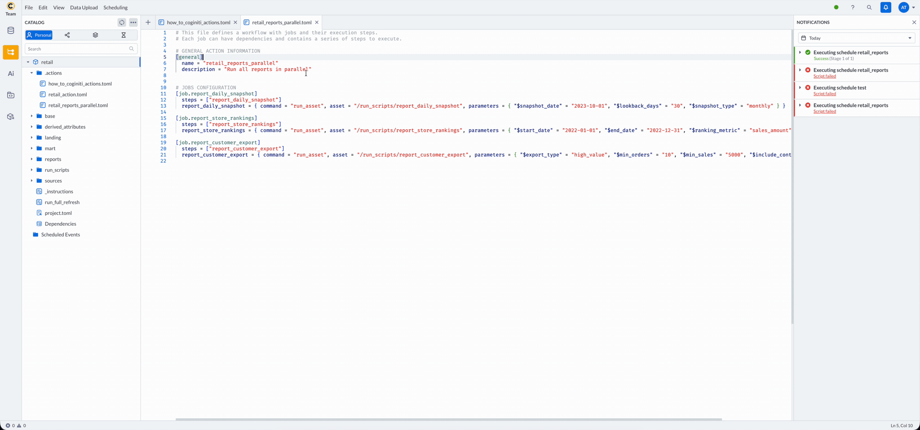
Task: Click the errors count in status bar
Action: point(10,426)
